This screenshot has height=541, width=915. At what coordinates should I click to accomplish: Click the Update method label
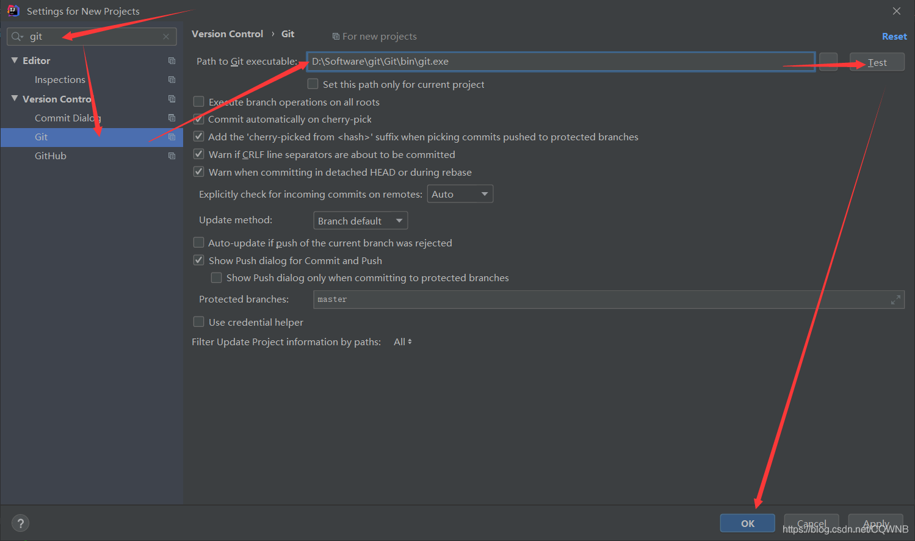tap(236, 220)
